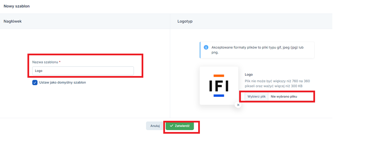Click the checkmark icon inside Zatwierdź
Image resolution: width=374 pixels, height=151 pixels.
[x=171, y=126]
